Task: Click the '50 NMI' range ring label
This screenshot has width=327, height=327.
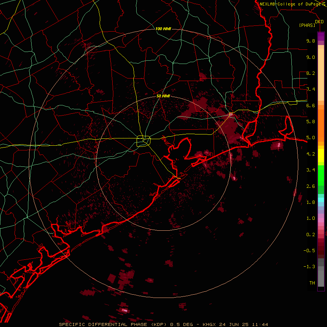Action: tap(163, 96)
